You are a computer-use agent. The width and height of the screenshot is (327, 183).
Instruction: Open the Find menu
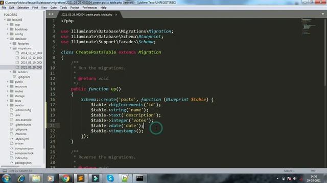(x=35, y=8)
